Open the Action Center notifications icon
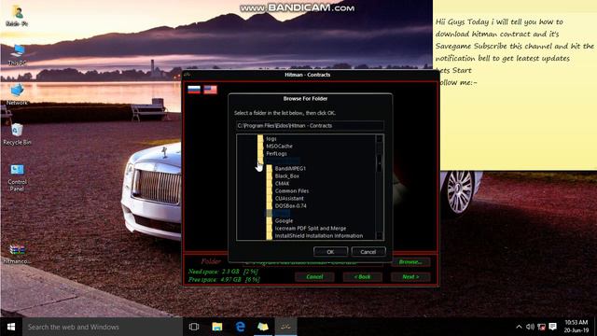Screen dimensions: 597x336 pos(553,327)
